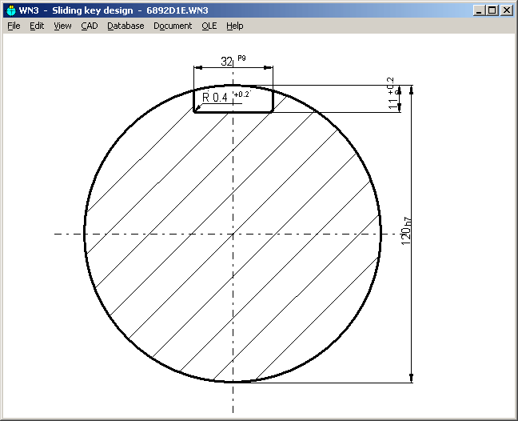Click the 120 h7 shaft diameter dimension
518x421 pixels.
[405, 234]
